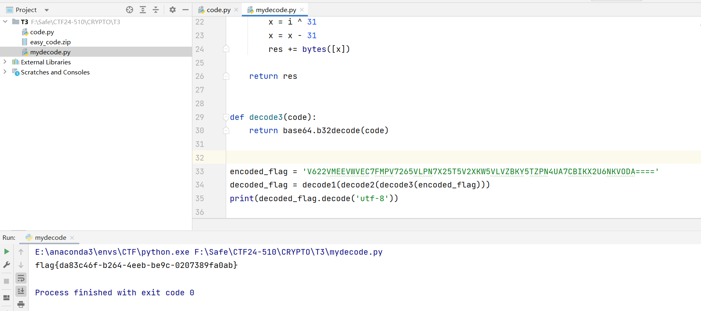This screenshot has width=701, height=311.
Task: Toggle scroll to end in Run console
Action: coord(21,291)
